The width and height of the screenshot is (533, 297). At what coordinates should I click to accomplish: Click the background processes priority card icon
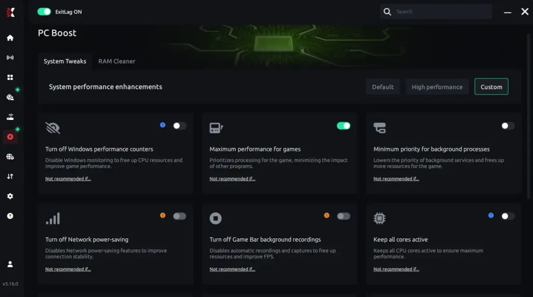(x=379, y=128)
